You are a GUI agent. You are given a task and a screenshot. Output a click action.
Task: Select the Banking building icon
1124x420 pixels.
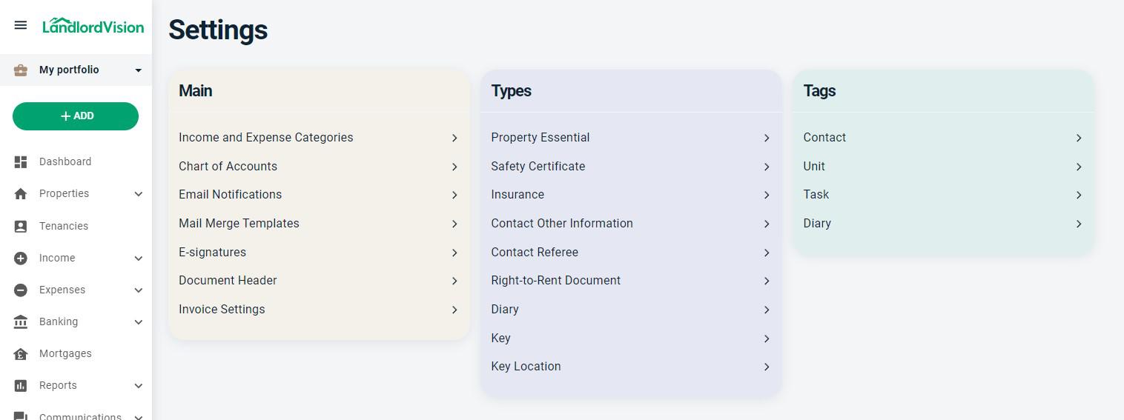21,322
